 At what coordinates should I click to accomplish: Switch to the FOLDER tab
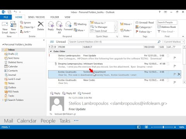coord(55,17)
